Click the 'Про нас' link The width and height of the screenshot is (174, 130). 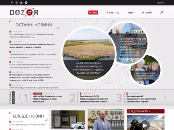161,3
